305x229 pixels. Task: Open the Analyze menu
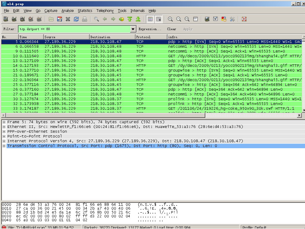point(68,11)
